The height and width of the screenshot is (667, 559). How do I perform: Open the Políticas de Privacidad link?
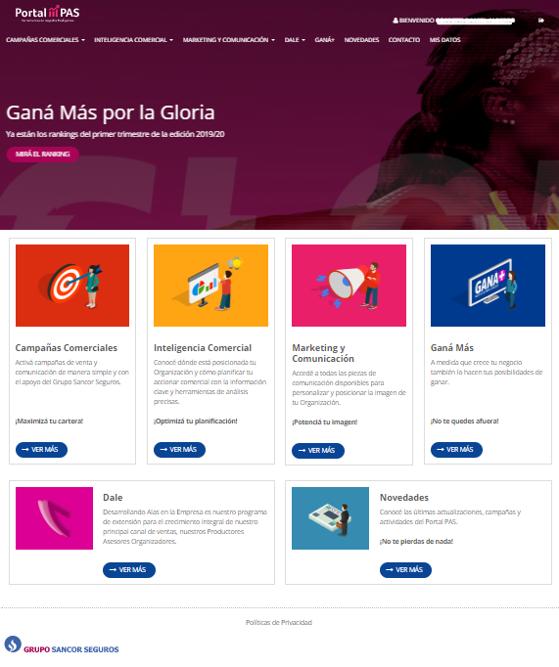tap(279, 622)
